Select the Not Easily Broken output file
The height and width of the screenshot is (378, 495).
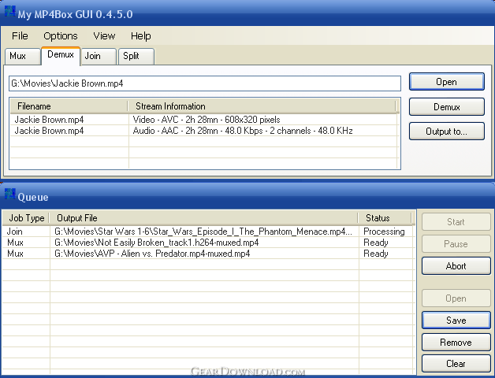pyautogui.click(x=156, y=243)
